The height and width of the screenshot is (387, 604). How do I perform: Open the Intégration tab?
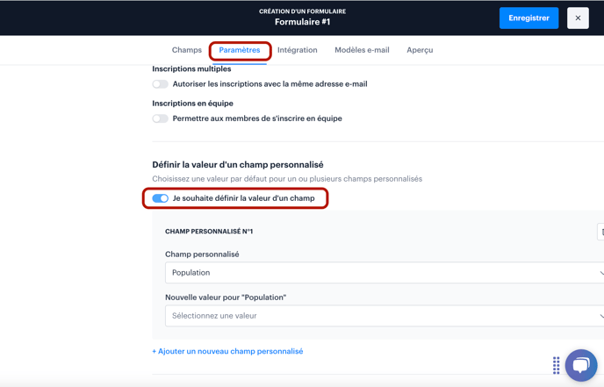click(298, 50)
